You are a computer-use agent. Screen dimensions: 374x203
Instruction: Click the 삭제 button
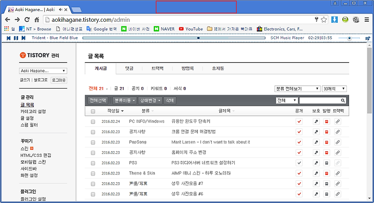pyautogui.click(x=170, y=100)
